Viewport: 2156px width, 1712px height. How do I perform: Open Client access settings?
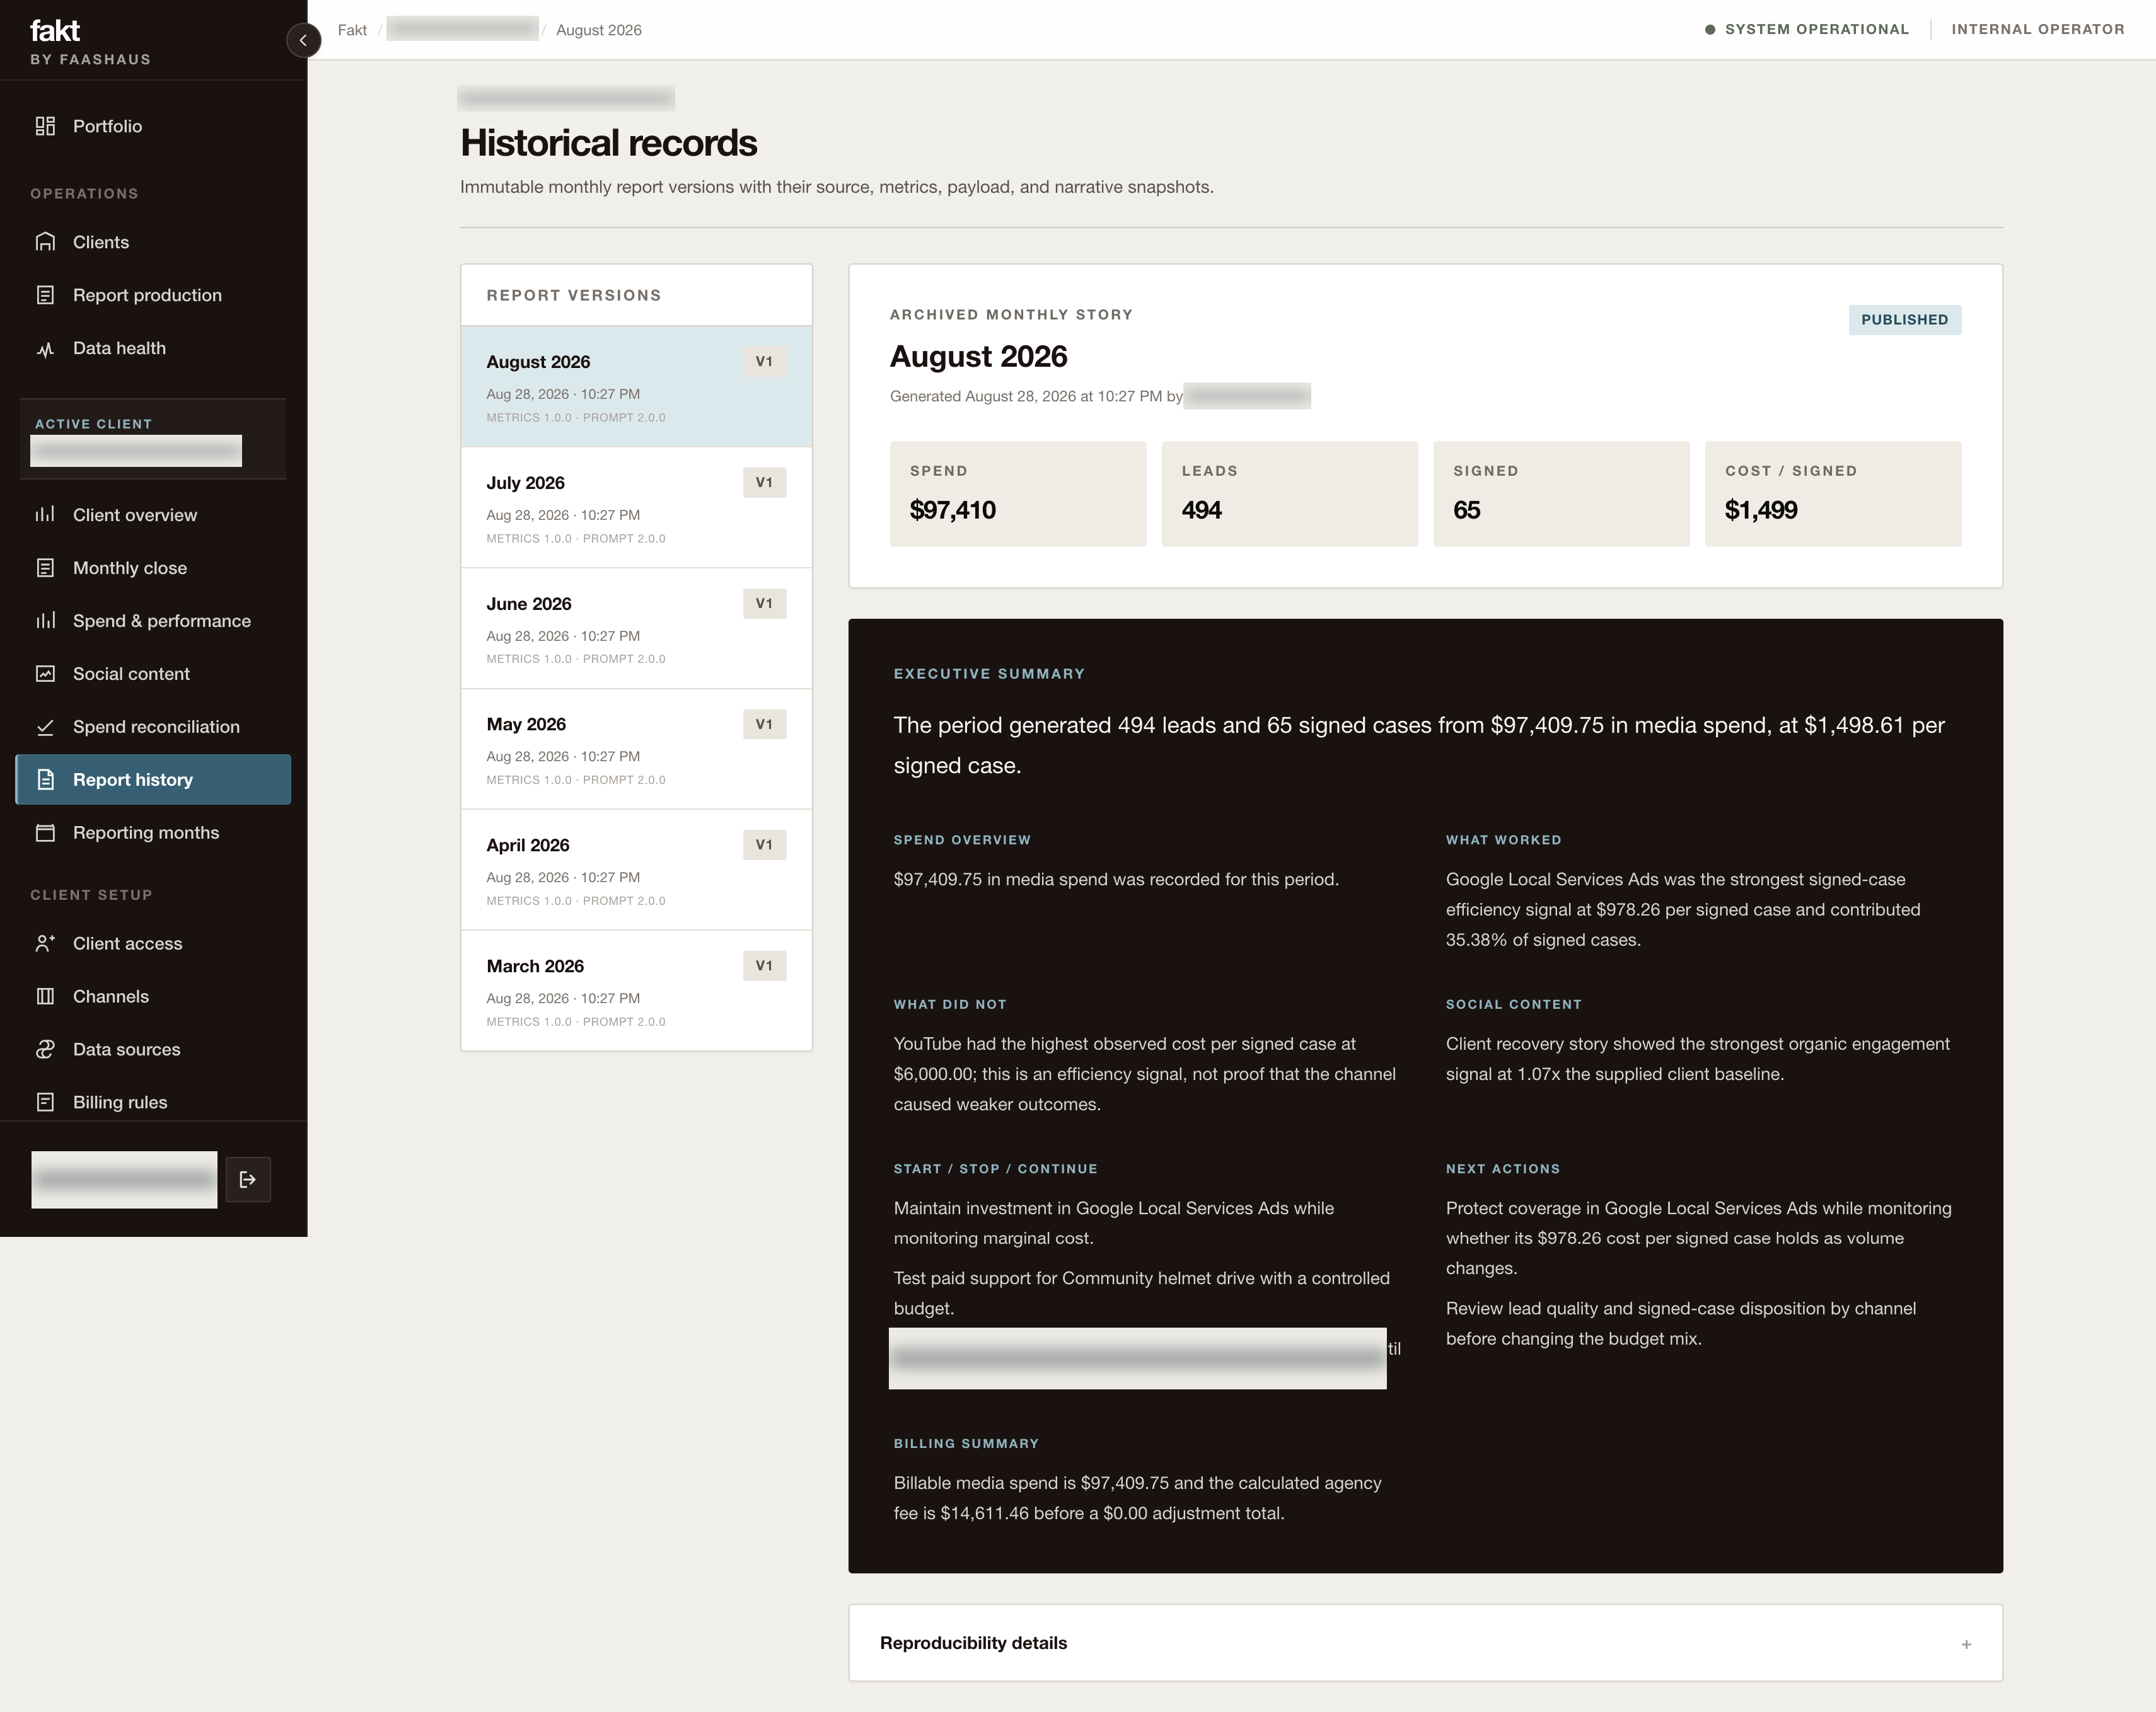pos(153,943)
